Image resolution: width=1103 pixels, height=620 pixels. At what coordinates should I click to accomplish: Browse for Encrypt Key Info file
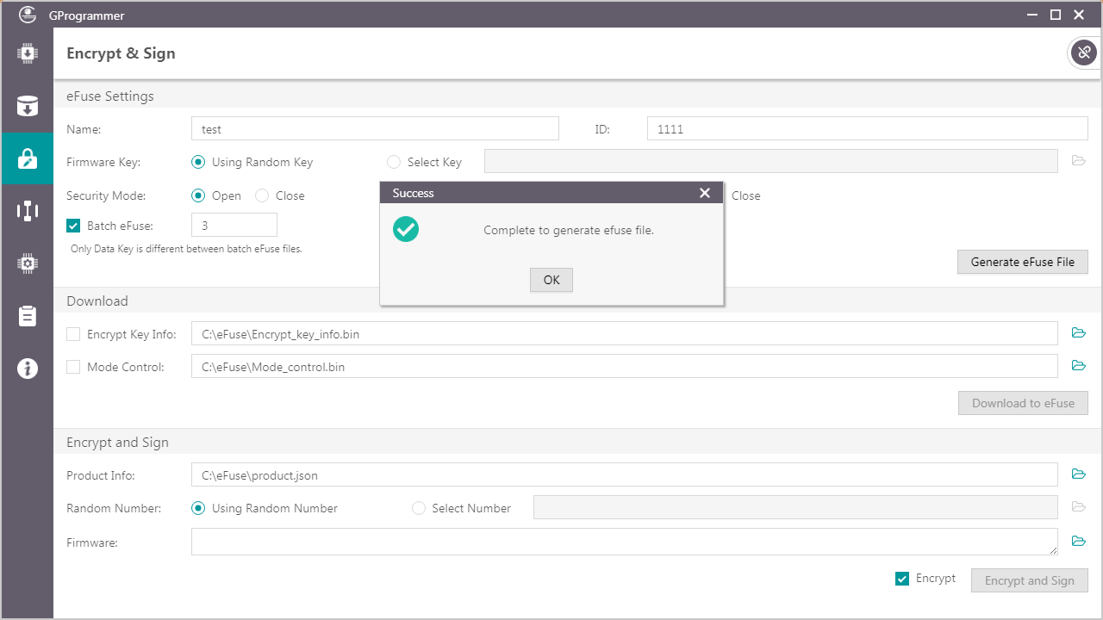pos(1078,333)
